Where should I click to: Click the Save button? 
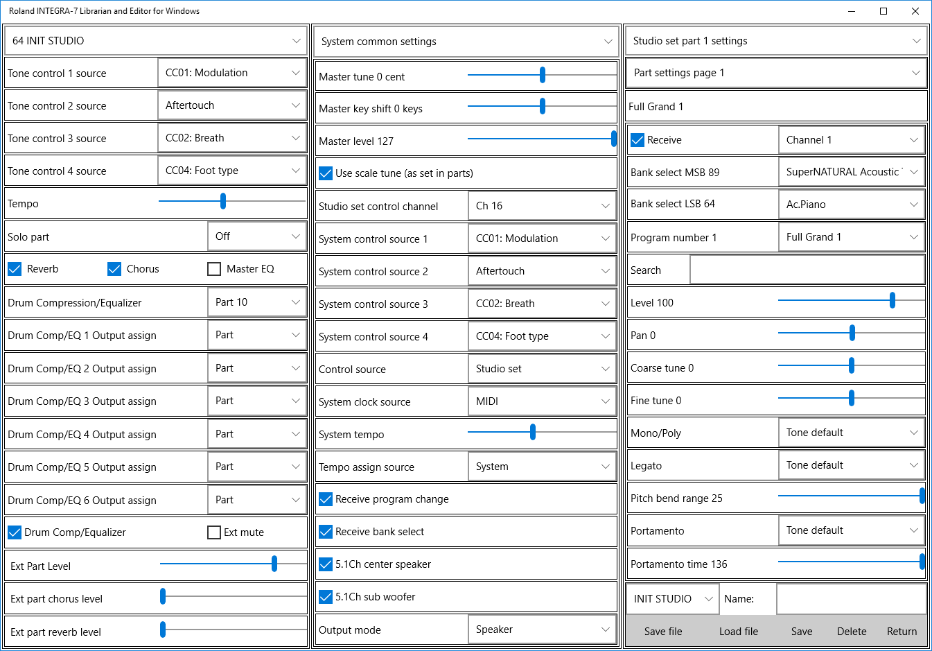802,632
